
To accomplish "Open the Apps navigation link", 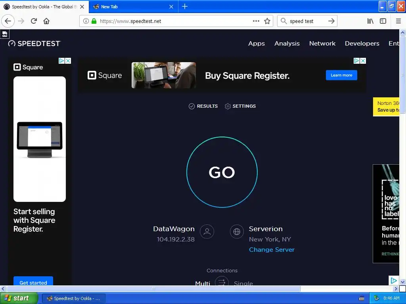I will point(257,44).
